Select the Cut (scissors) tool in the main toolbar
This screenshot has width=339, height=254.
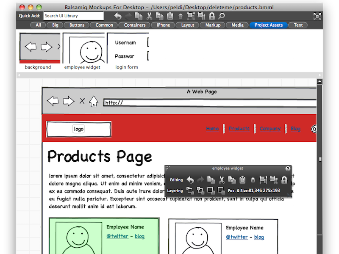(x=149, y=16)
